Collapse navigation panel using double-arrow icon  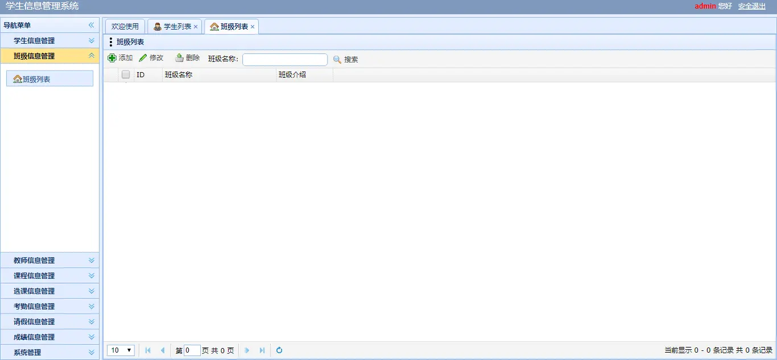90,24
